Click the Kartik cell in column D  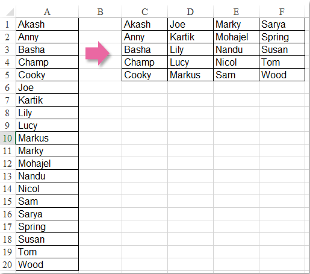point(190,37)
